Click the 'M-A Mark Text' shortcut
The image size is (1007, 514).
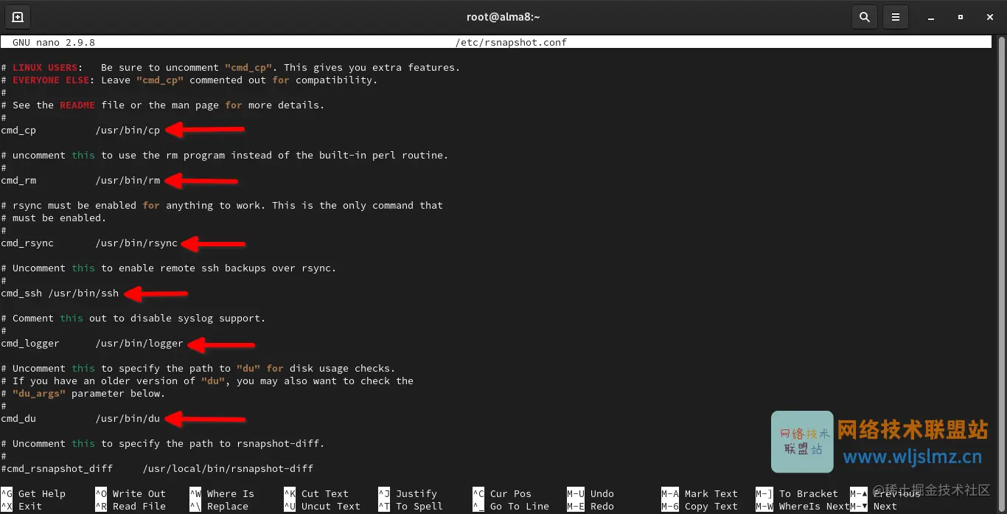(x=700, y=493)
